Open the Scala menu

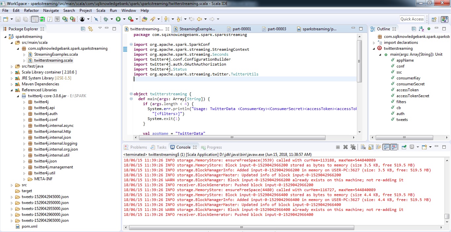point(101,11)
